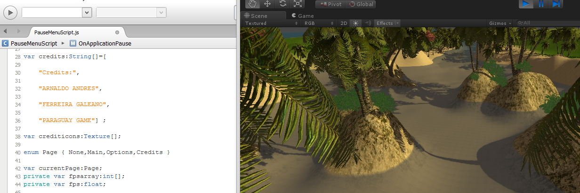Toggle the Pivot handle position button
The height and width of the screenshot is (193, 580).
pos(330,4)
